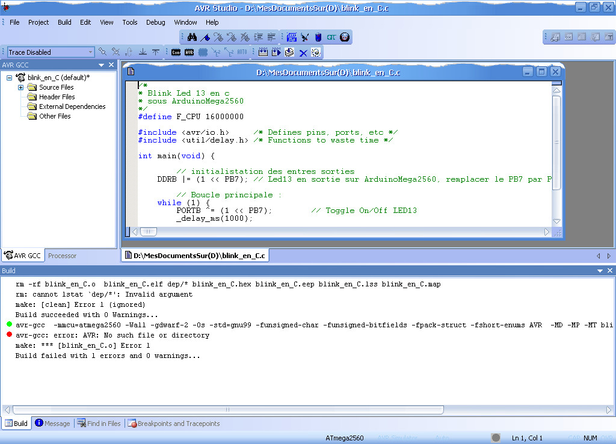
Task: Close the AVR GCC project panel
Action: click(x=111, y=65)
